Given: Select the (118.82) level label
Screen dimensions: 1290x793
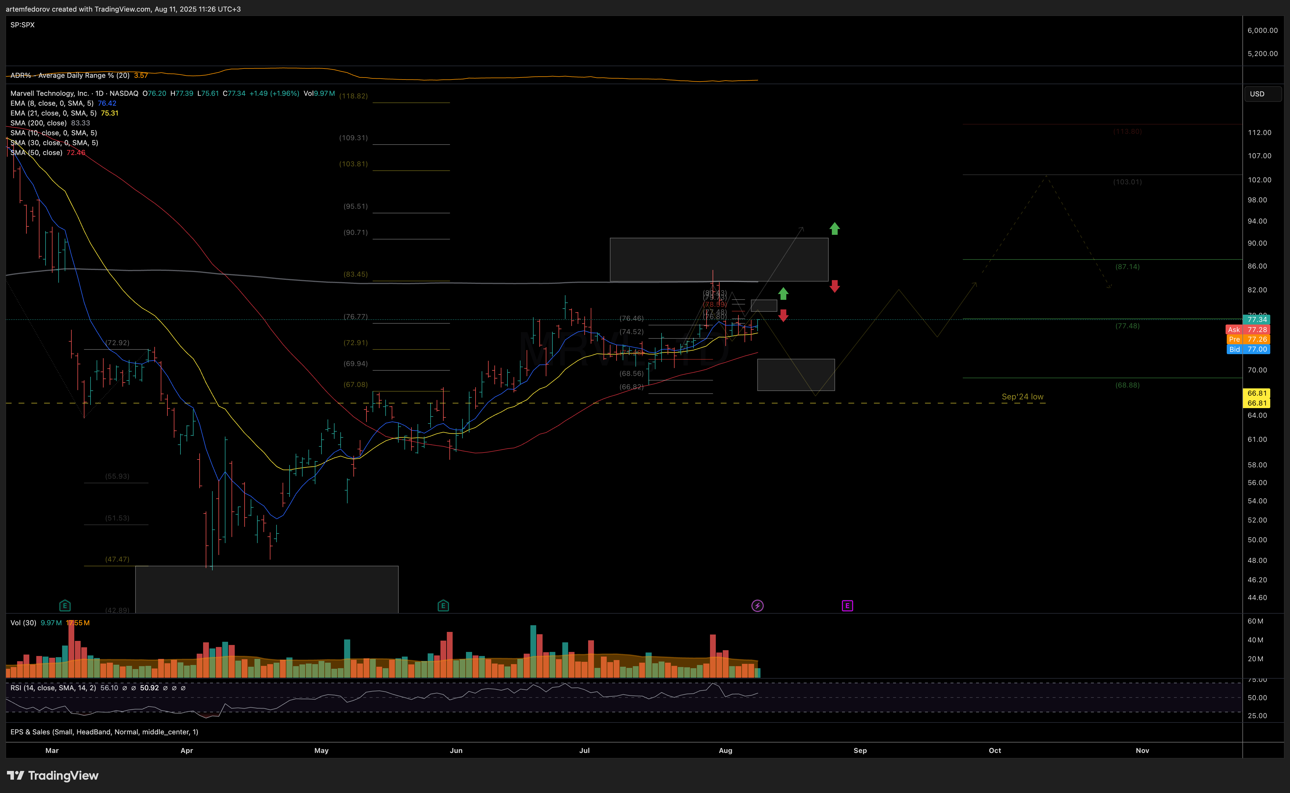Looking at the screenshot, I should click(353, 96).
